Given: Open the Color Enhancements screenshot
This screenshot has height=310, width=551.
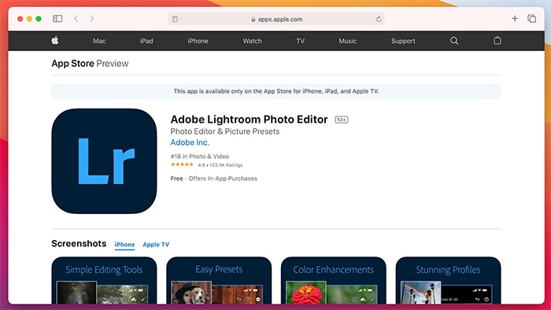Looking at the screenshot, I should point(334,280).
